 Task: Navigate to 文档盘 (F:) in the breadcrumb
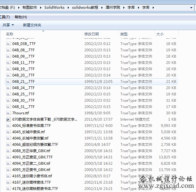8,7
